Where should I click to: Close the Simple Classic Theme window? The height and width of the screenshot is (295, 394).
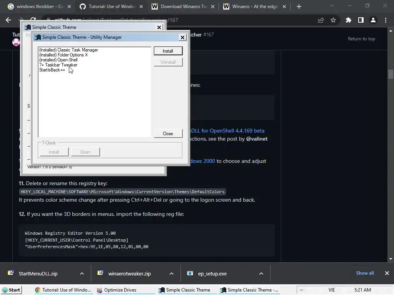159,27
